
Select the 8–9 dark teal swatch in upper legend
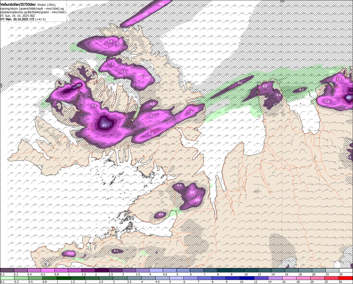[224, 270]
